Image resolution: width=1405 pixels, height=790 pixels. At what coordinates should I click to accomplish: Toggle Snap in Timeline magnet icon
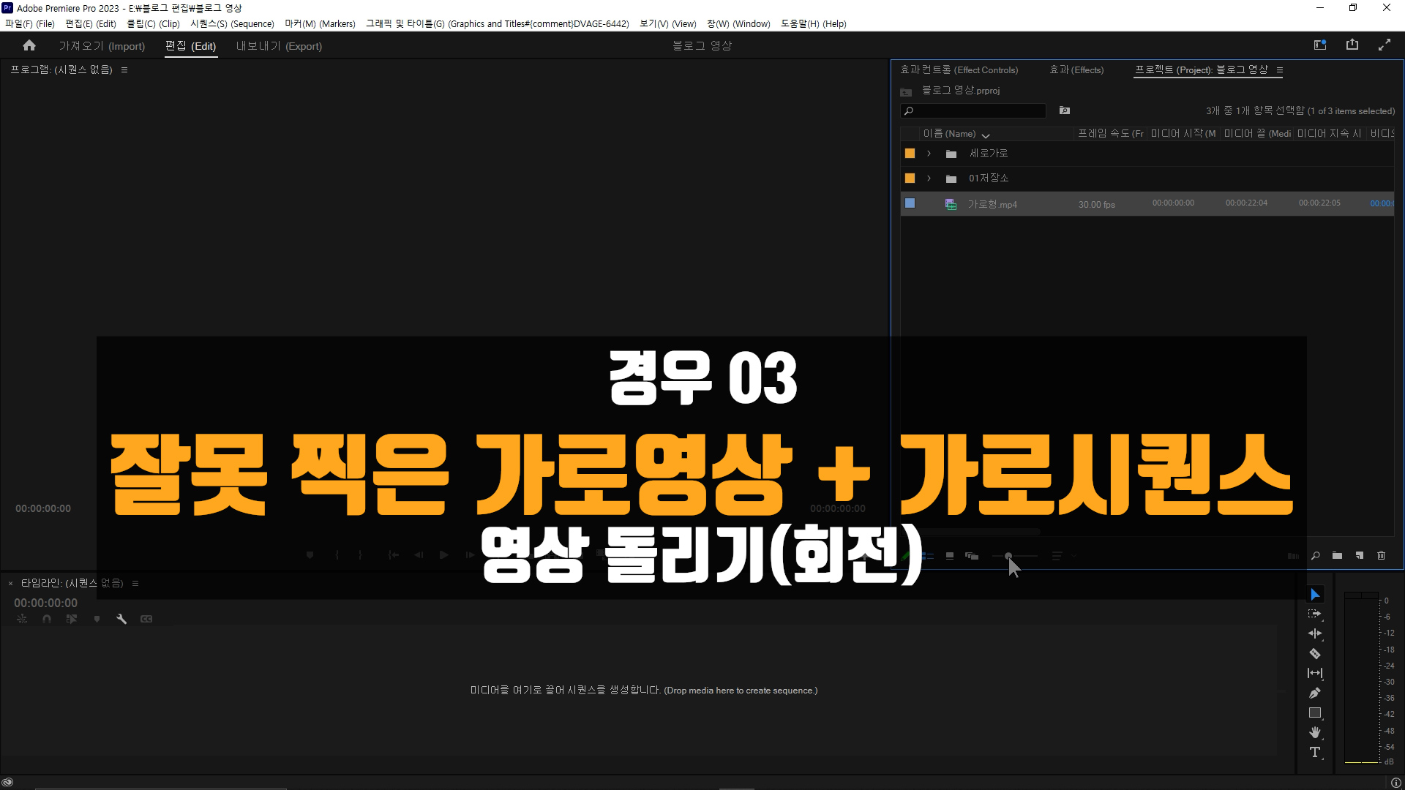pos(47,619)
